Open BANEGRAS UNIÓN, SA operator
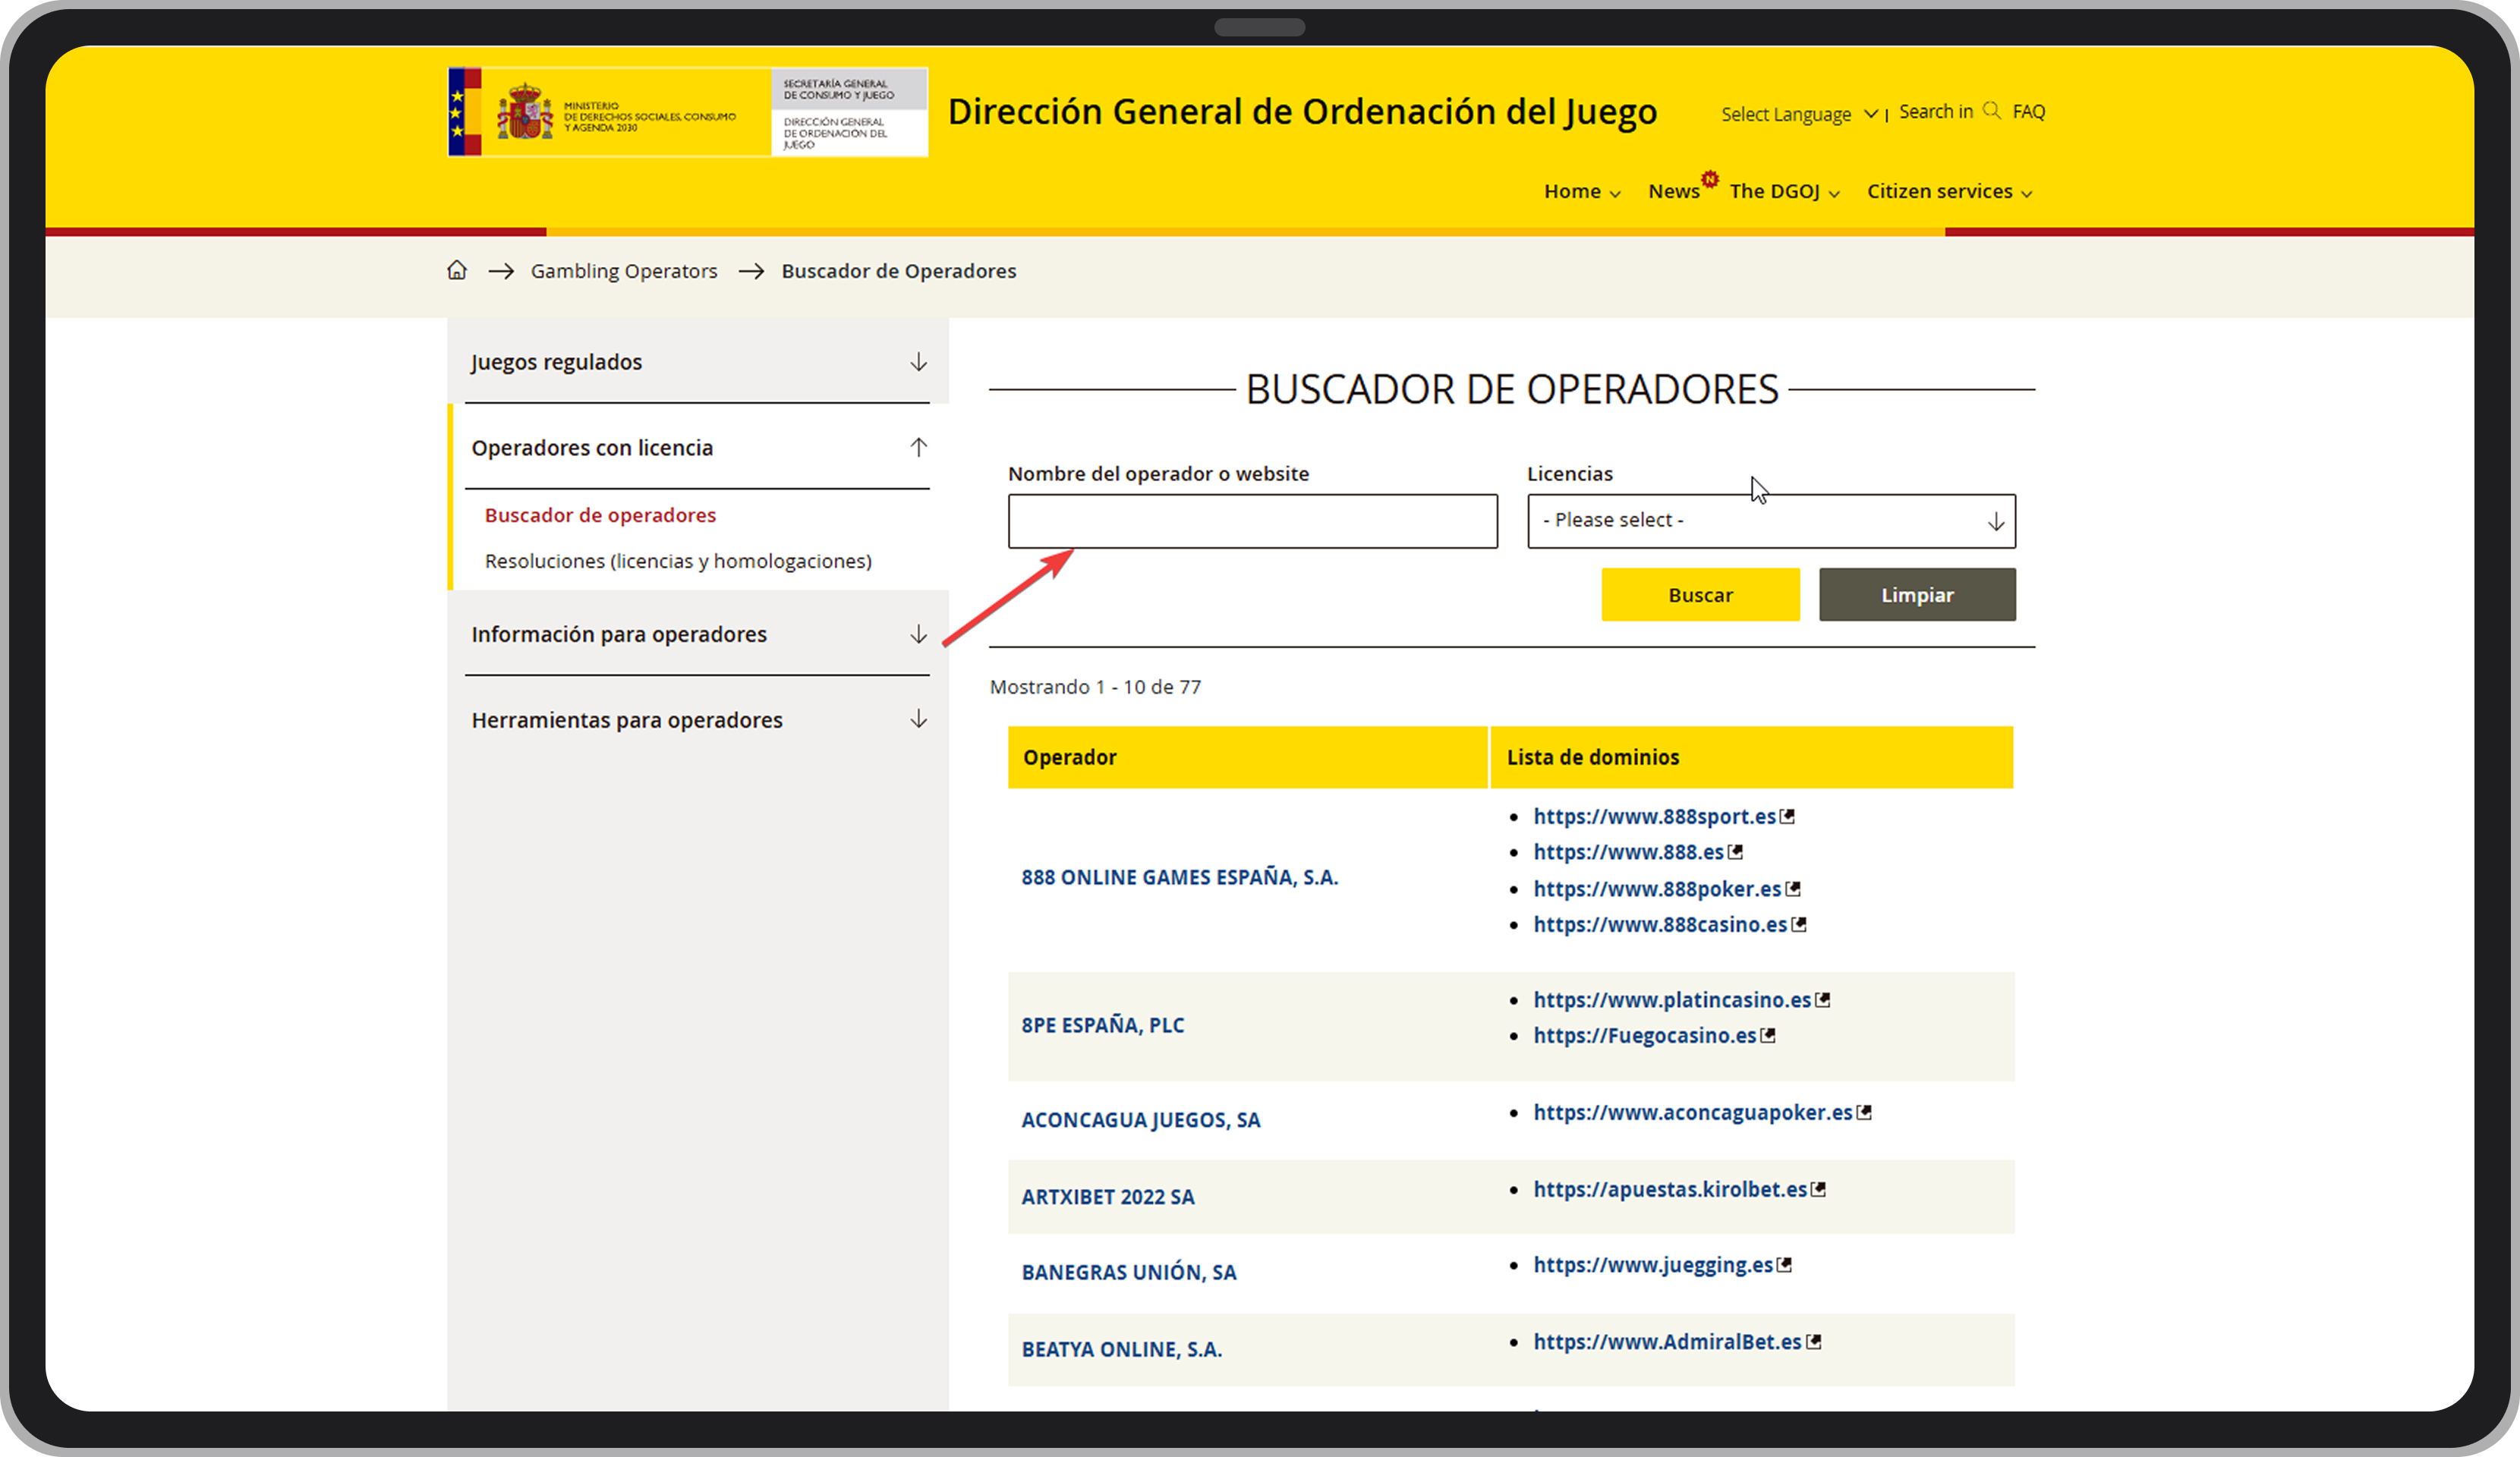Viewport: 2520px width, 1457px height. pyautogui.click(x=1128, y=1272)
